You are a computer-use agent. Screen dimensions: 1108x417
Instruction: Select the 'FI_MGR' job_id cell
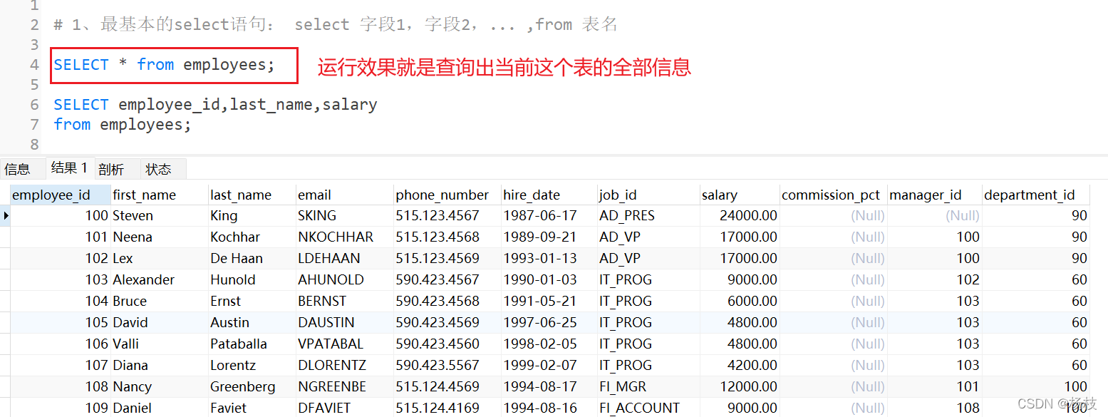pos(648,386)
